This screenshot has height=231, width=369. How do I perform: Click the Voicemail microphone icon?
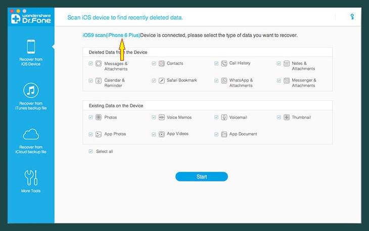[224, 117]
